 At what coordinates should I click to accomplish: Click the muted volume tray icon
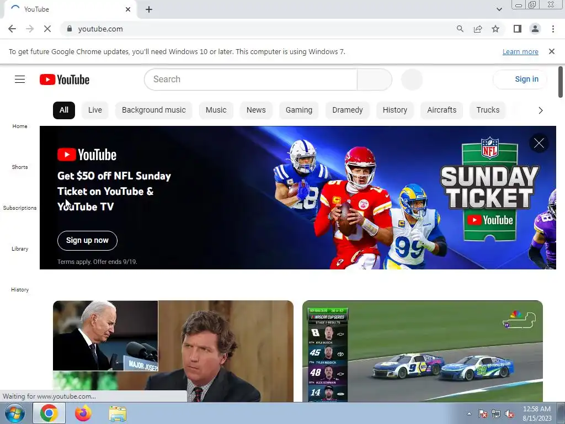[x=509, y=414]
